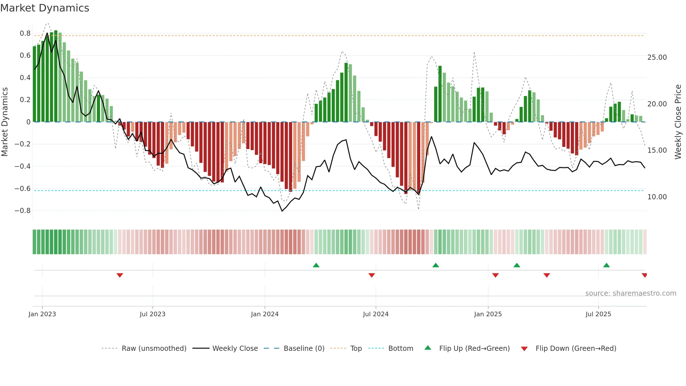Click the Jul 2023 x-axis label
The height and width of the screenshot is (386, 686).
point(153,314)
